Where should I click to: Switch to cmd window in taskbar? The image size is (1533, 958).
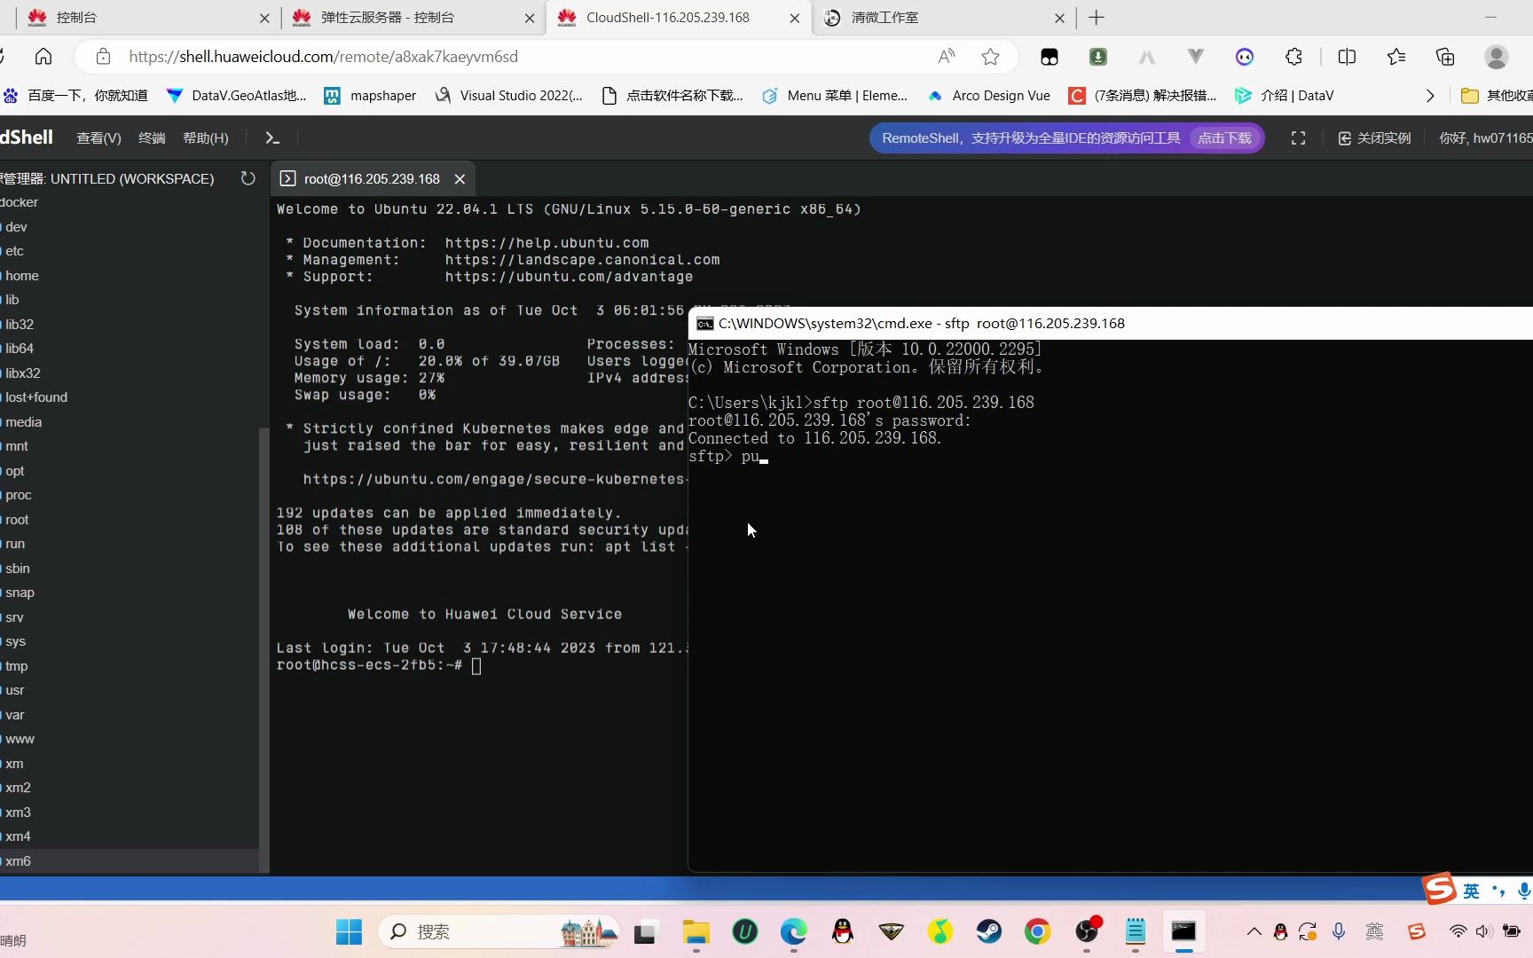[x=1183, y=931]
